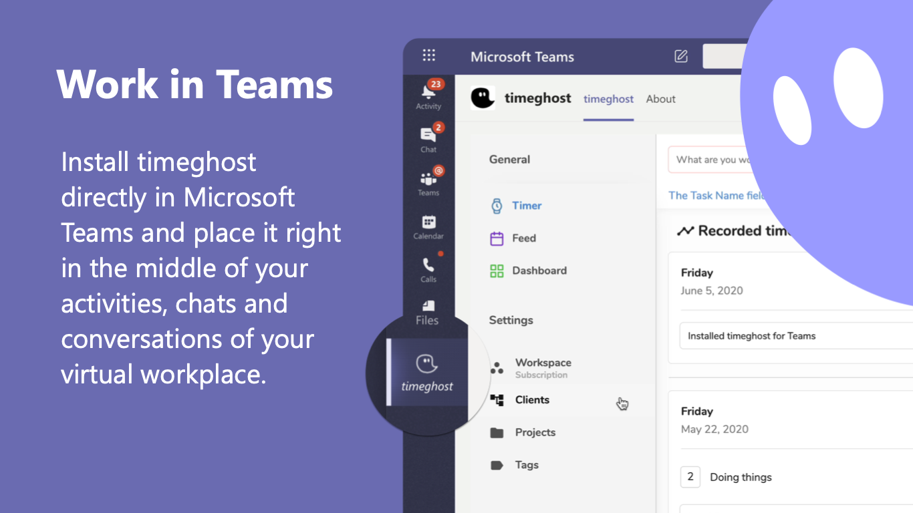Click the Microsoft Teams title text
Viewport: 913px width, 513px height.
[x=522, y=57]
